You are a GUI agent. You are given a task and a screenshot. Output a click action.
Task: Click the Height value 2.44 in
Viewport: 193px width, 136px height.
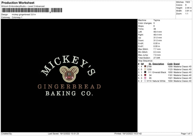coord(188,8)
